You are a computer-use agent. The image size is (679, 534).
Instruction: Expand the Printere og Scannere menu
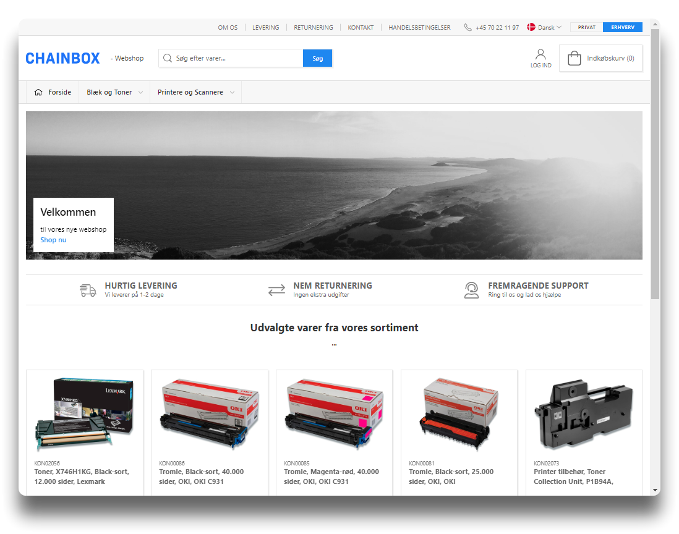pyautogui.click(x=195, y=92)
